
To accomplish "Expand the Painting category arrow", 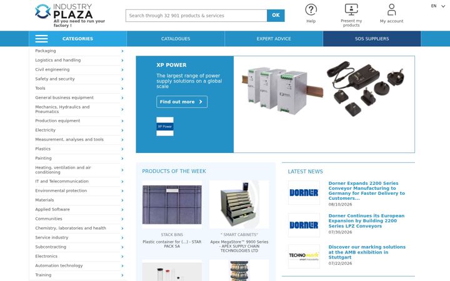I will click(122, 159).
